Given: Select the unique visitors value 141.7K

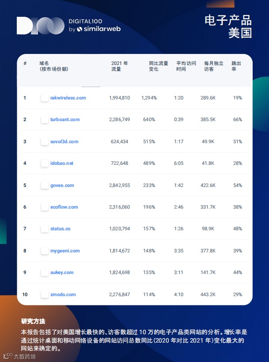Looking at the screenshot, I should [x=208, y=272].
